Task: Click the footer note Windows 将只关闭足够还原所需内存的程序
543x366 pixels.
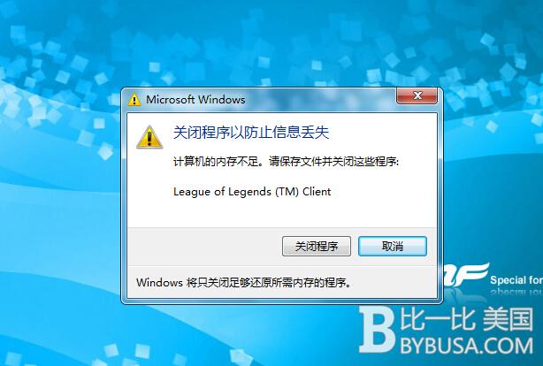Action: click(x=244, y=283)
